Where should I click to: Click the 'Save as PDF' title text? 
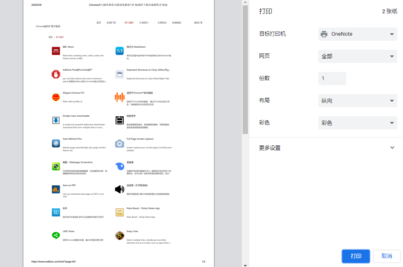pyautogui.click(x=69, y=185)
